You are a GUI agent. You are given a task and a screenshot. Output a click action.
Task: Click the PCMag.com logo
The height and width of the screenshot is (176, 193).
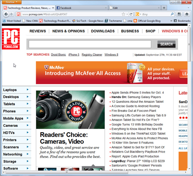(11, 39)
